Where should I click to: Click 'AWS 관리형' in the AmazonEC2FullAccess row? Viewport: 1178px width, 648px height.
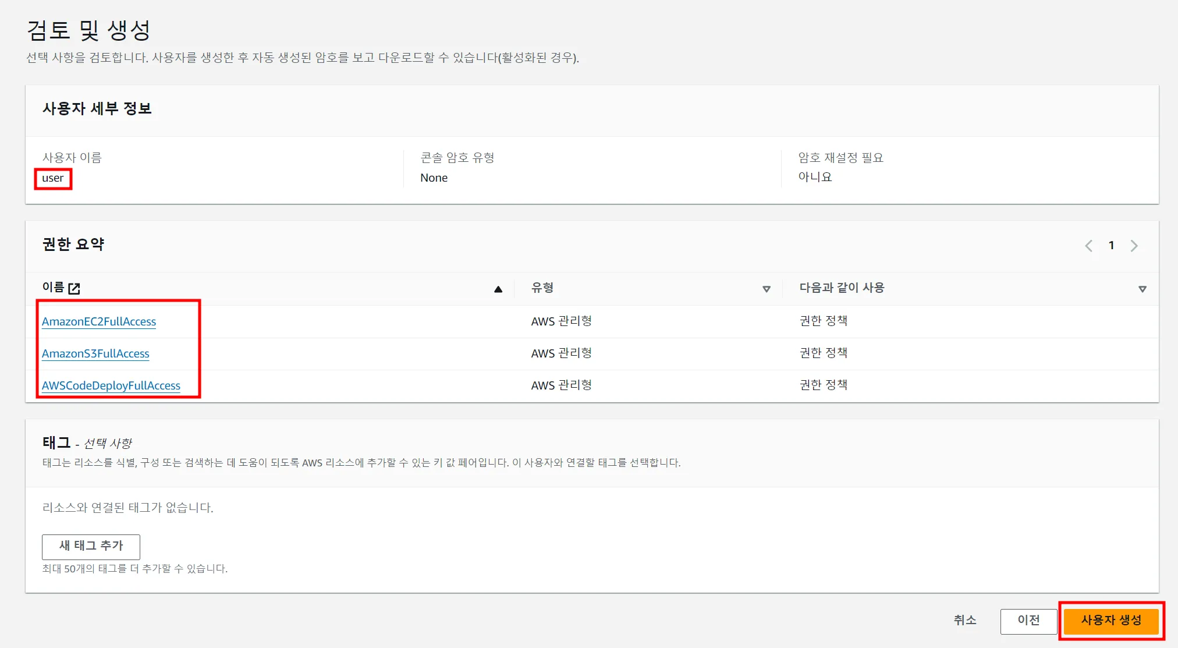click(561, 321)
